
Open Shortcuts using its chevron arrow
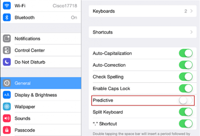(x=191, y=32)
